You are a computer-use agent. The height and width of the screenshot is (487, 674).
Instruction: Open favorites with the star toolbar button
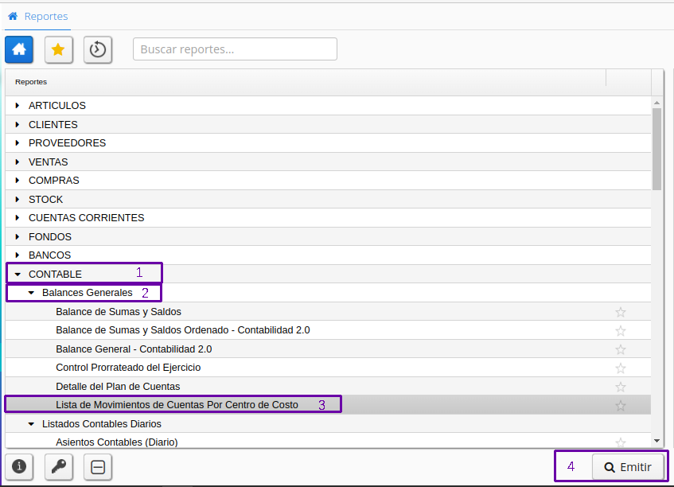coord(58,49)
